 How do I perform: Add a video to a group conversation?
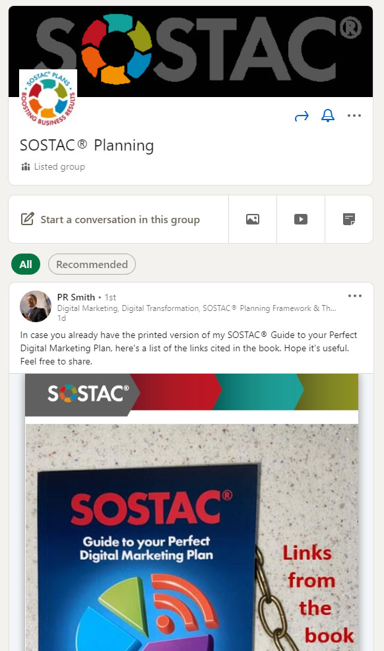(x=300, y=219)
